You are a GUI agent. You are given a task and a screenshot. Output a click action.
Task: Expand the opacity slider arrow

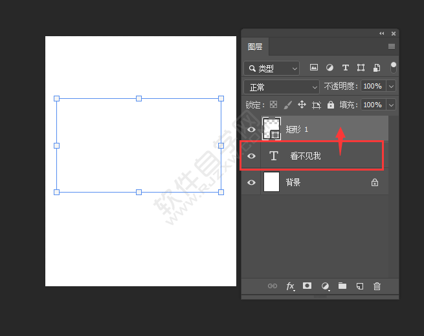click(x=391, y=87)
